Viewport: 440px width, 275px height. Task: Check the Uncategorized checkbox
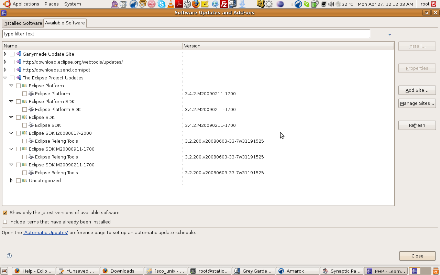[18, 180]
